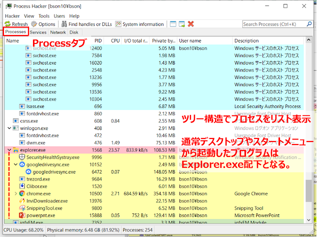Select the fontdrvhost.exe row with PID 860
The image size is (320, 237).
tap(154, 113)
